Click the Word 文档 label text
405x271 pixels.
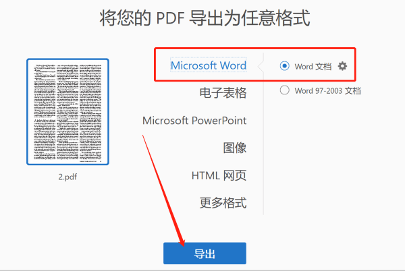click(x=313, y=66)
